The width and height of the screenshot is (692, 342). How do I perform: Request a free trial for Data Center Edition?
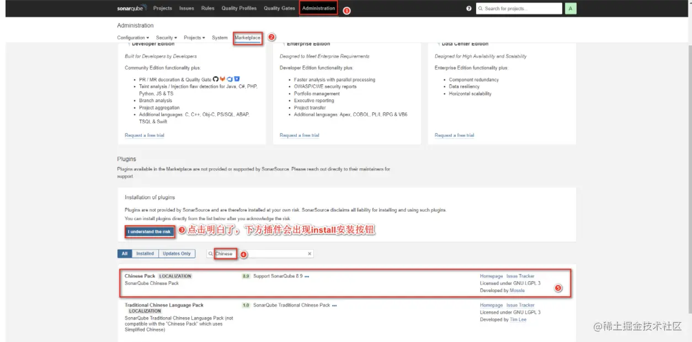coord(454,135)
